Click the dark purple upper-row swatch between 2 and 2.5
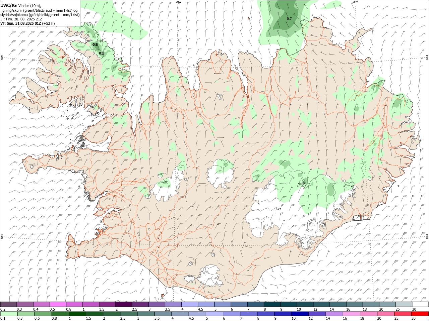The height and width of the screenshot is (321, 429). [x=124, y=305]
